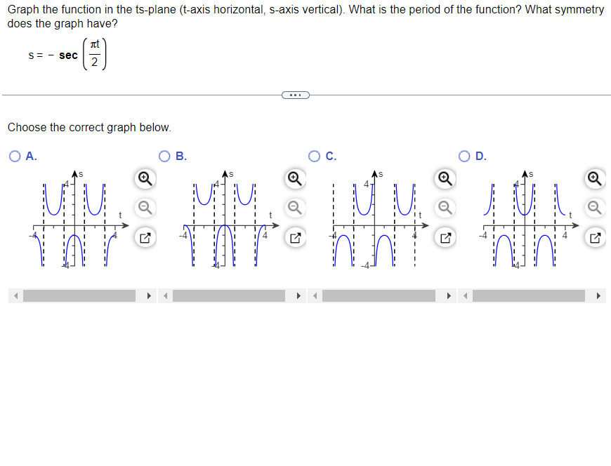
Task: Expand the ellipsis options in the divider
Action: (295, 94)
